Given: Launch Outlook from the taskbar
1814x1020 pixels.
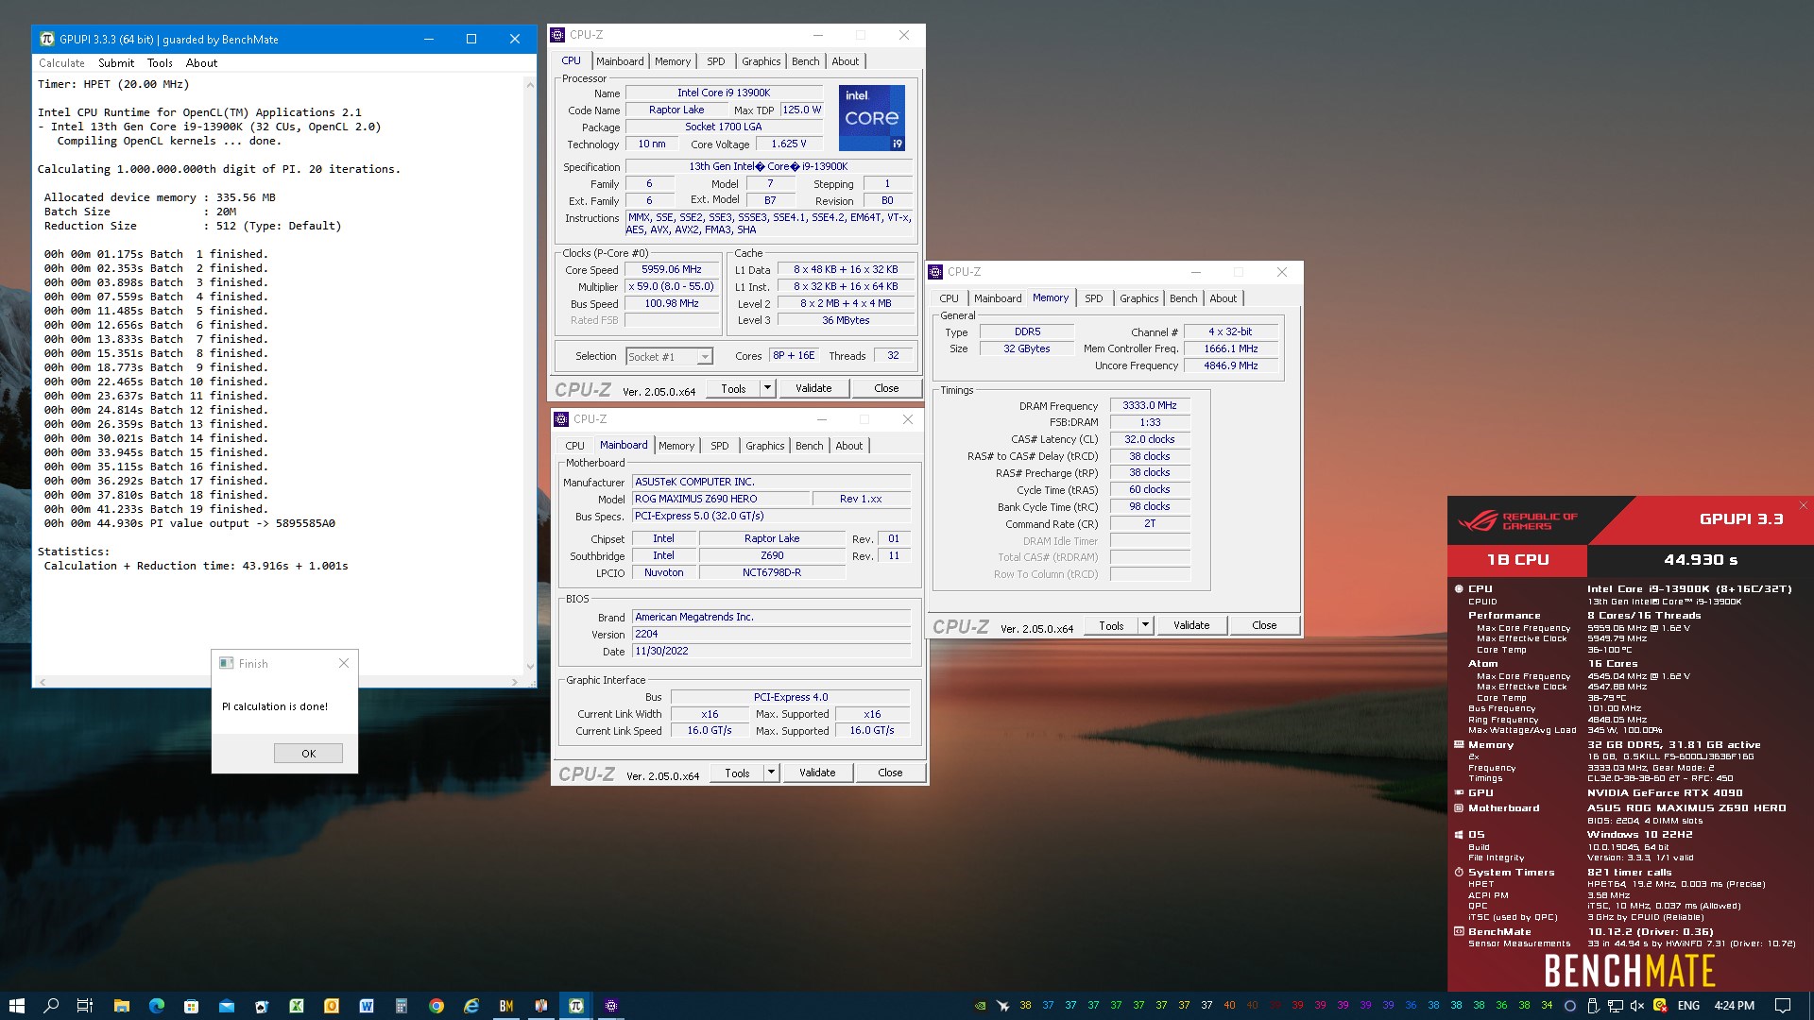Looking at the screenshot, I should click(331, 1006).
